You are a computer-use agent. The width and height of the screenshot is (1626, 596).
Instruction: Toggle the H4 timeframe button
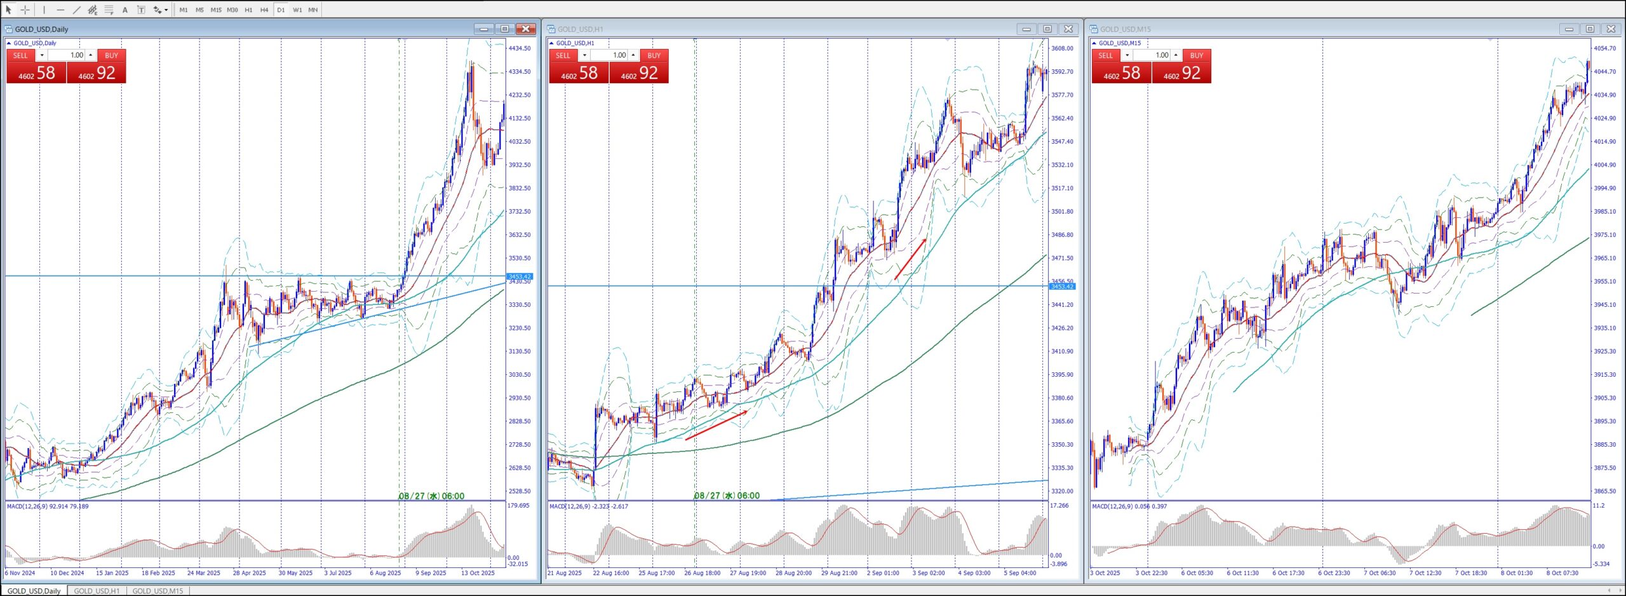pyautogui.click(x=264, y=10)
